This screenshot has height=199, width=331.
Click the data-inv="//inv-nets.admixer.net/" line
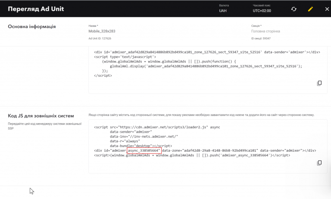pos(144,137)
